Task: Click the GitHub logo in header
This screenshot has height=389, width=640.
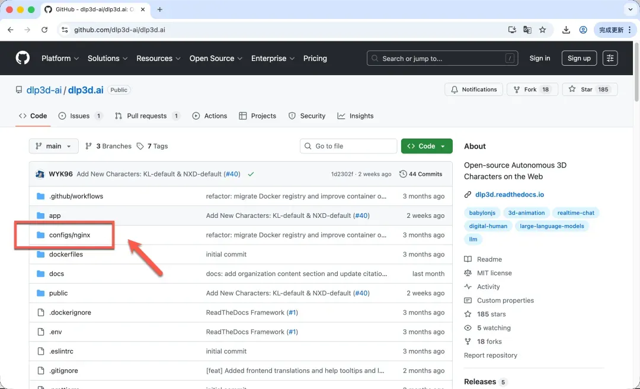Action: point(23,58)
